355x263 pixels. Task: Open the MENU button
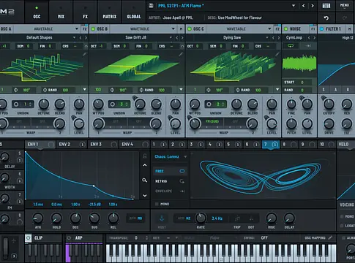pyautogui.click(x=345, y=6)
